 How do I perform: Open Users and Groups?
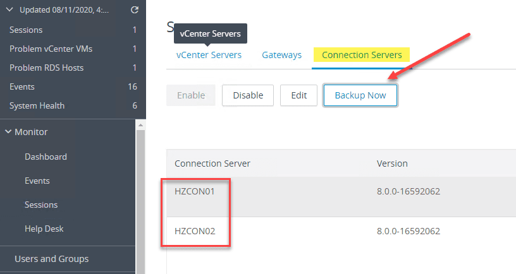tap(52, 259)
